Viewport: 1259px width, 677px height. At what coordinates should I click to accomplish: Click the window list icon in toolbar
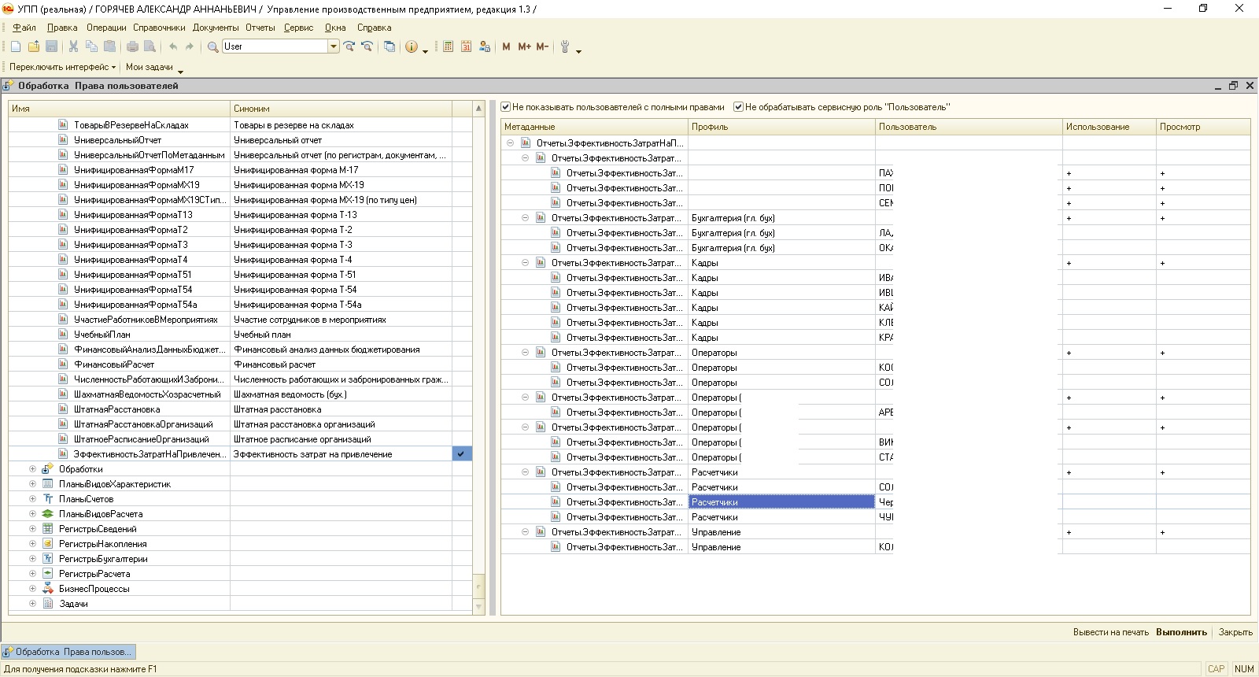click(390, 46)
